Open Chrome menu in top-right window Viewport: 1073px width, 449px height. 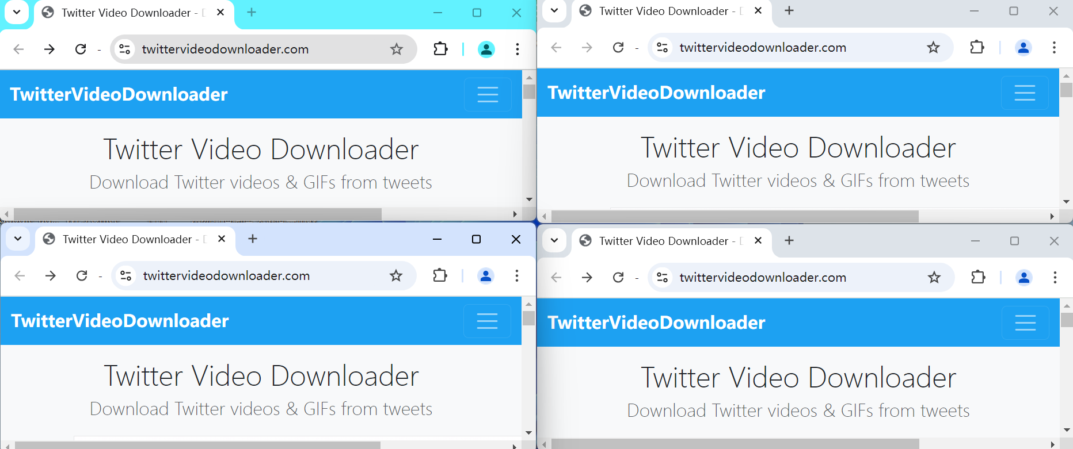click(1054, 48)
